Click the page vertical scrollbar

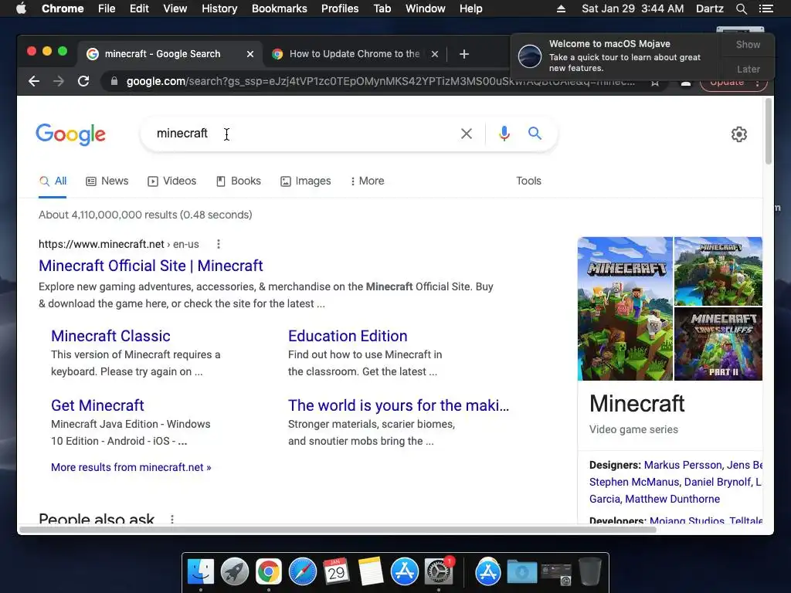(769, 131)
